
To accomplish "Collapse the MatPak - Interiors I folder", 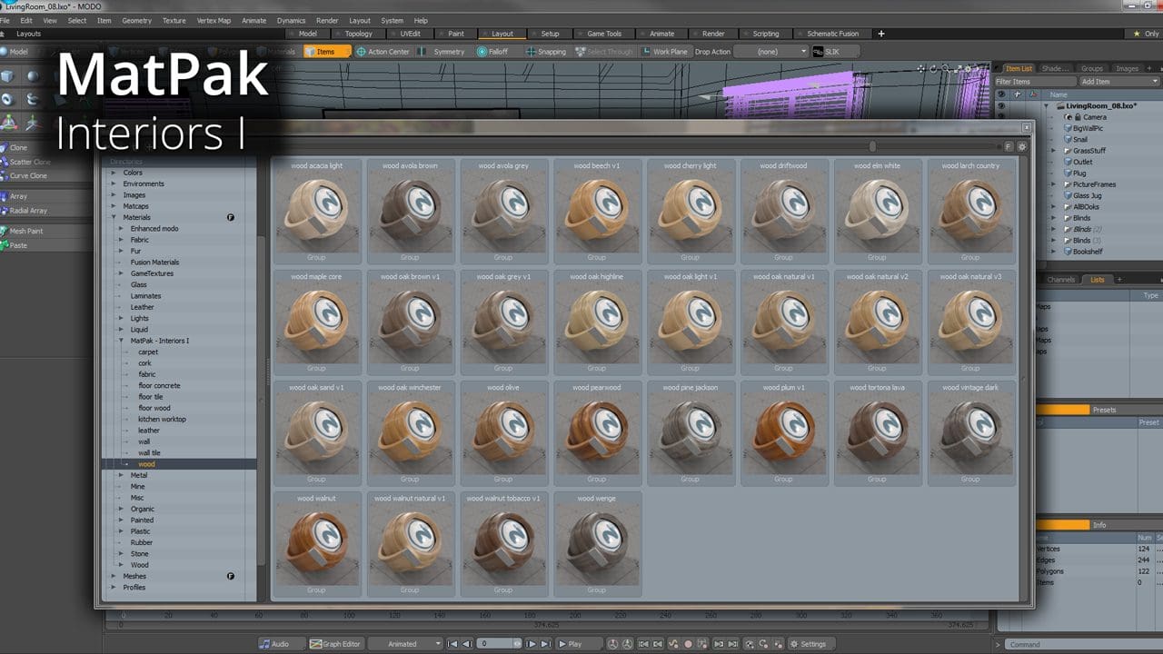I will coord(121,341).
